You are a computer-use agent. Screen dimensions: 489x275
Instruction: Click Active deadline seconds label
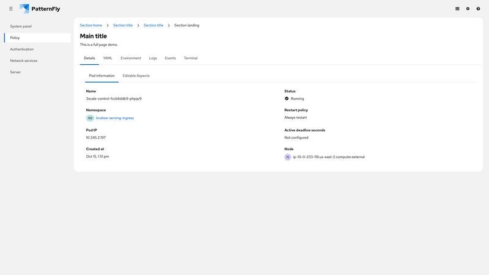tap(304, 130)
